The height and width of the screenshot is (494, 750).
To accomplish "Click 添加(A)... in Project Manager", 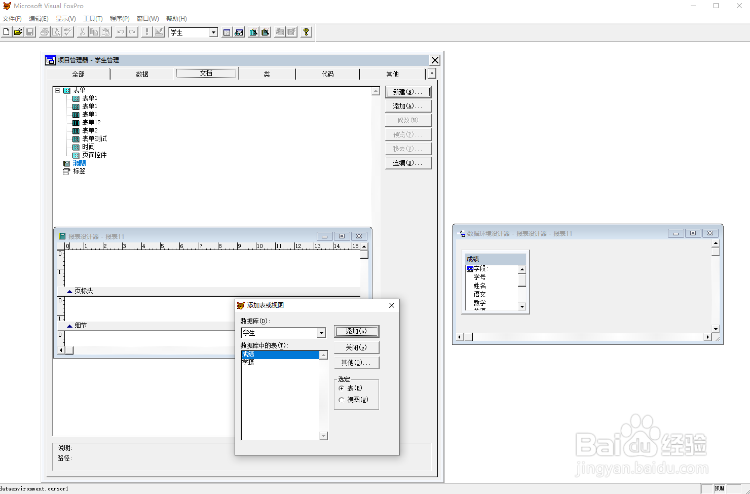I will point(408,106).
